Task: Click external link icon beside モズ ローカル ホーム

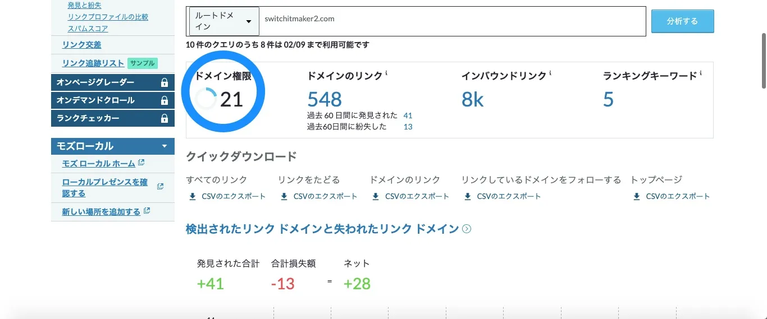Action: 141,163
